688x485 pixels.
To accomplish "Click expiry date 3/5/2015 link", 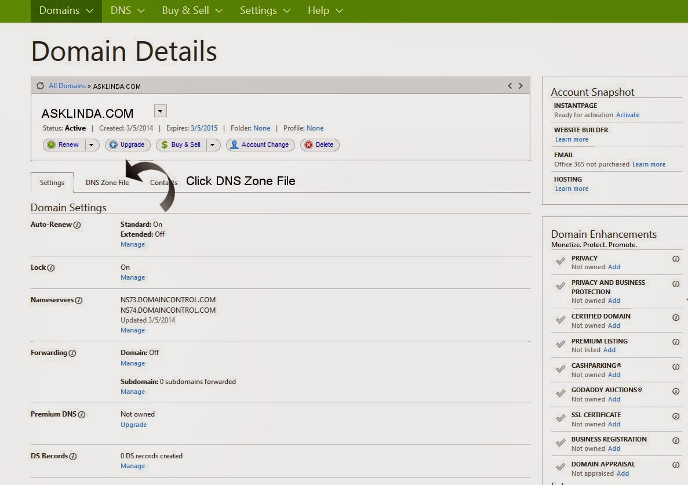I will coord(204,128).
